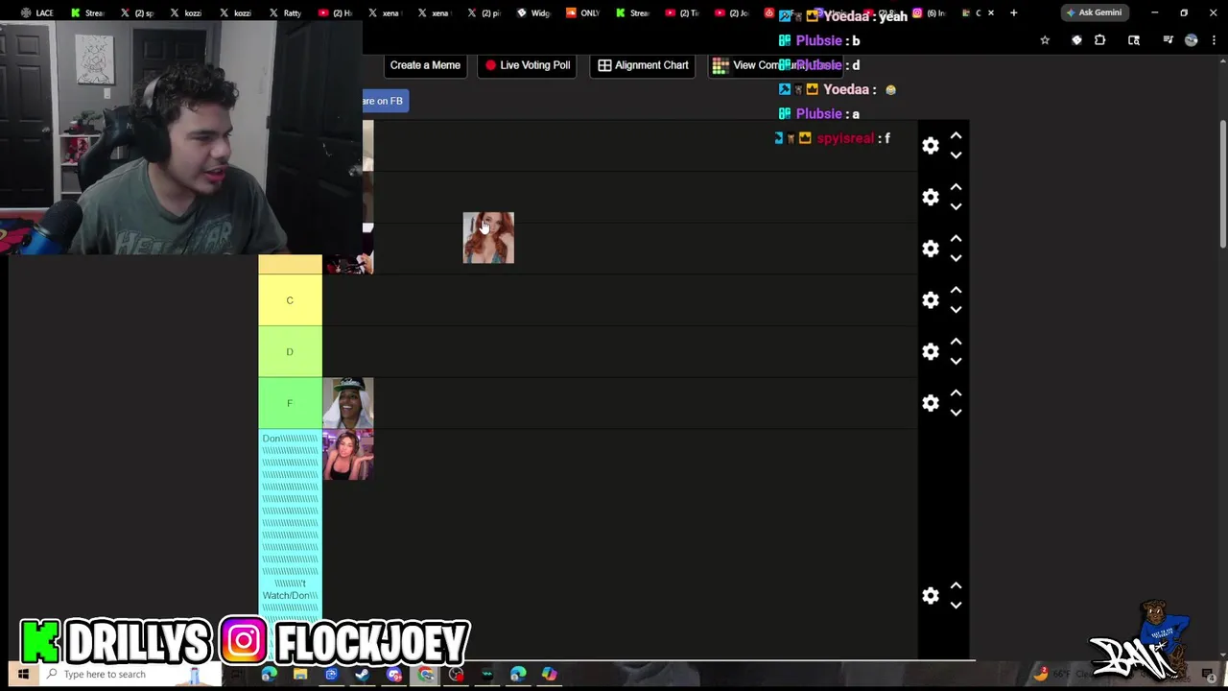Click the Create a Meme button
This screenshot has width=1228, height=691.
[x=425, y=65]
